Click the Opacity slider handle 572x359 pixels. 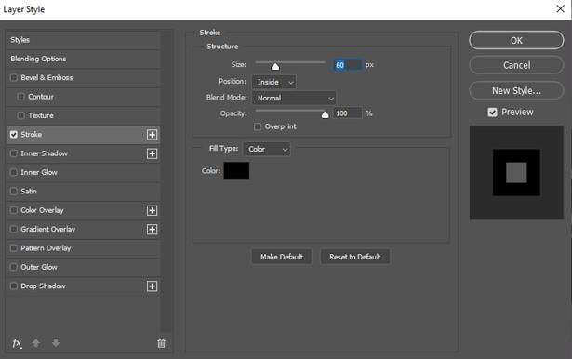(x=325, y=115)
